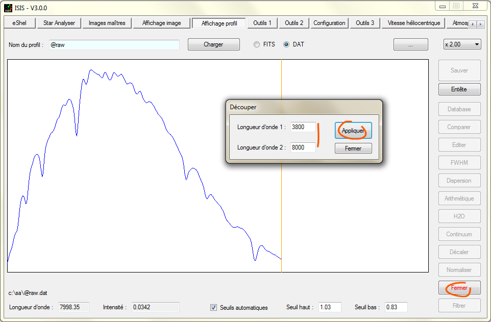Toggle the Seuils automatiques checkbox

pyautogui.click(x=214, y=307)
